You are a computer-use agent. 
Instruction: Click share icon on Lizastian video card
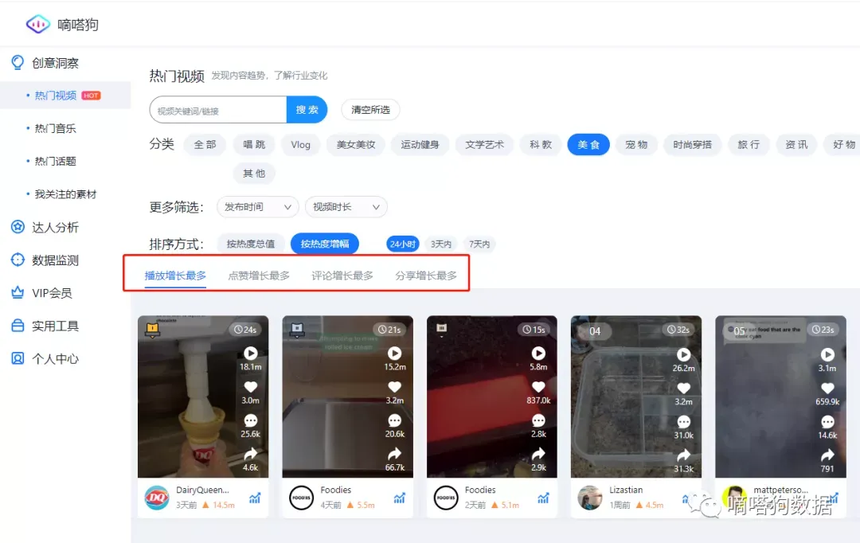point(683,455)
